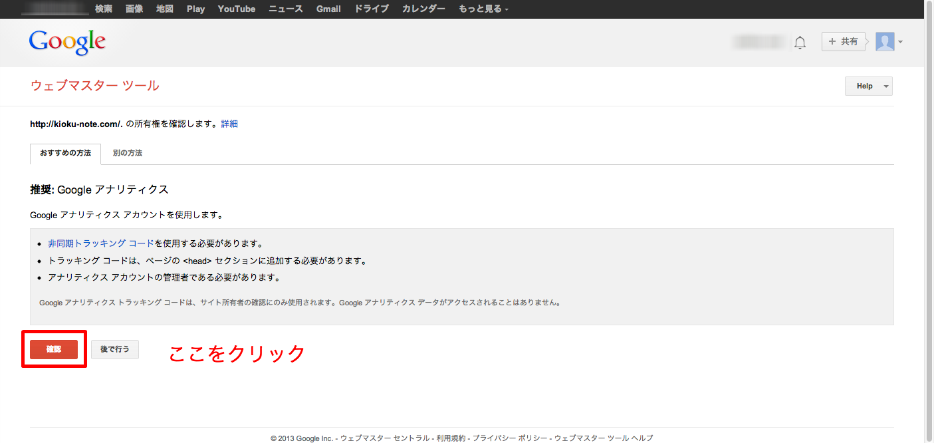
Task: Click the ウェブマスター ツール heading
Action: pyautogui.click(x=95, y=86)
